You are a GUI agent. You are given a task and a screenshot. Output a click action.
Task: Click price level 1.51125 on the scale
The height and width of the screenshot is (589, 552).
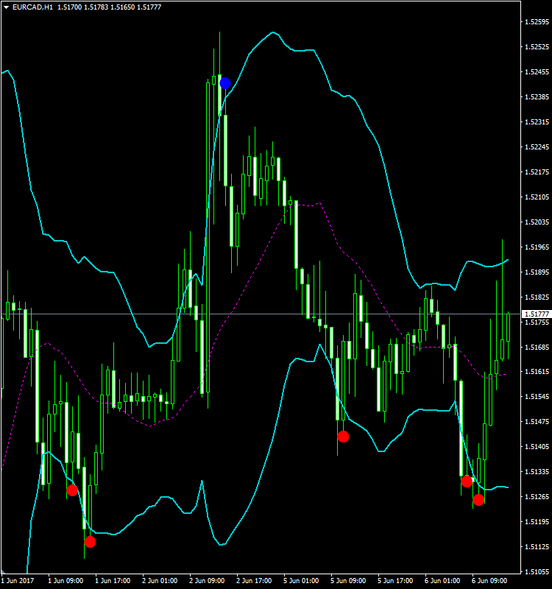click(x=537, y=546)
